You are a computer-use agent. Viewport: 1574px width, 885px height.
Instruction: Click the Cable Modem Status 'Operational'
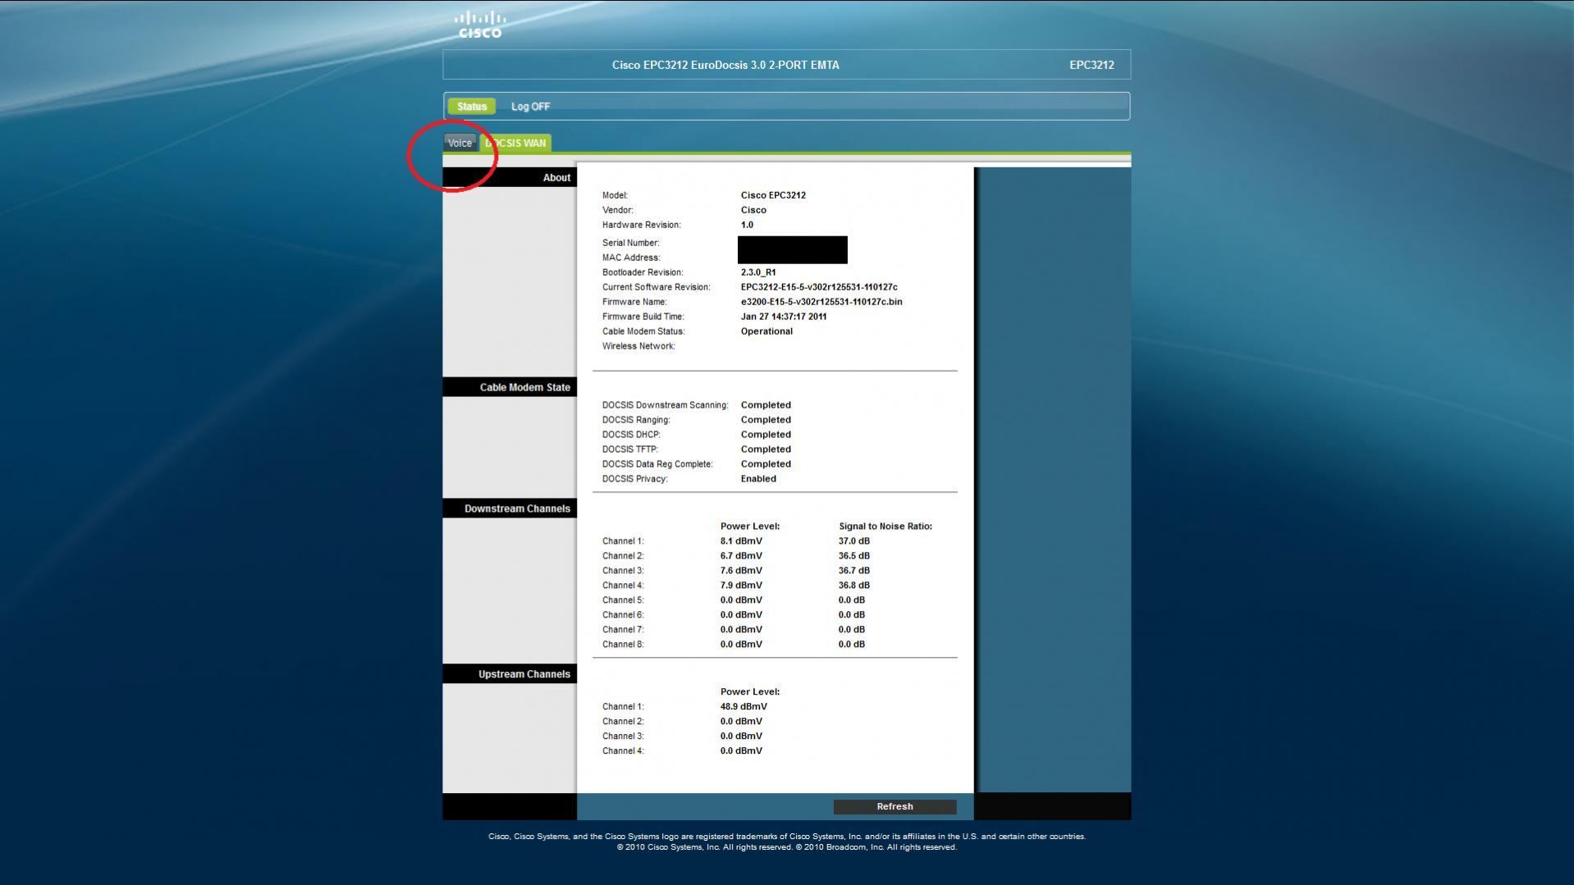[766, 331]
